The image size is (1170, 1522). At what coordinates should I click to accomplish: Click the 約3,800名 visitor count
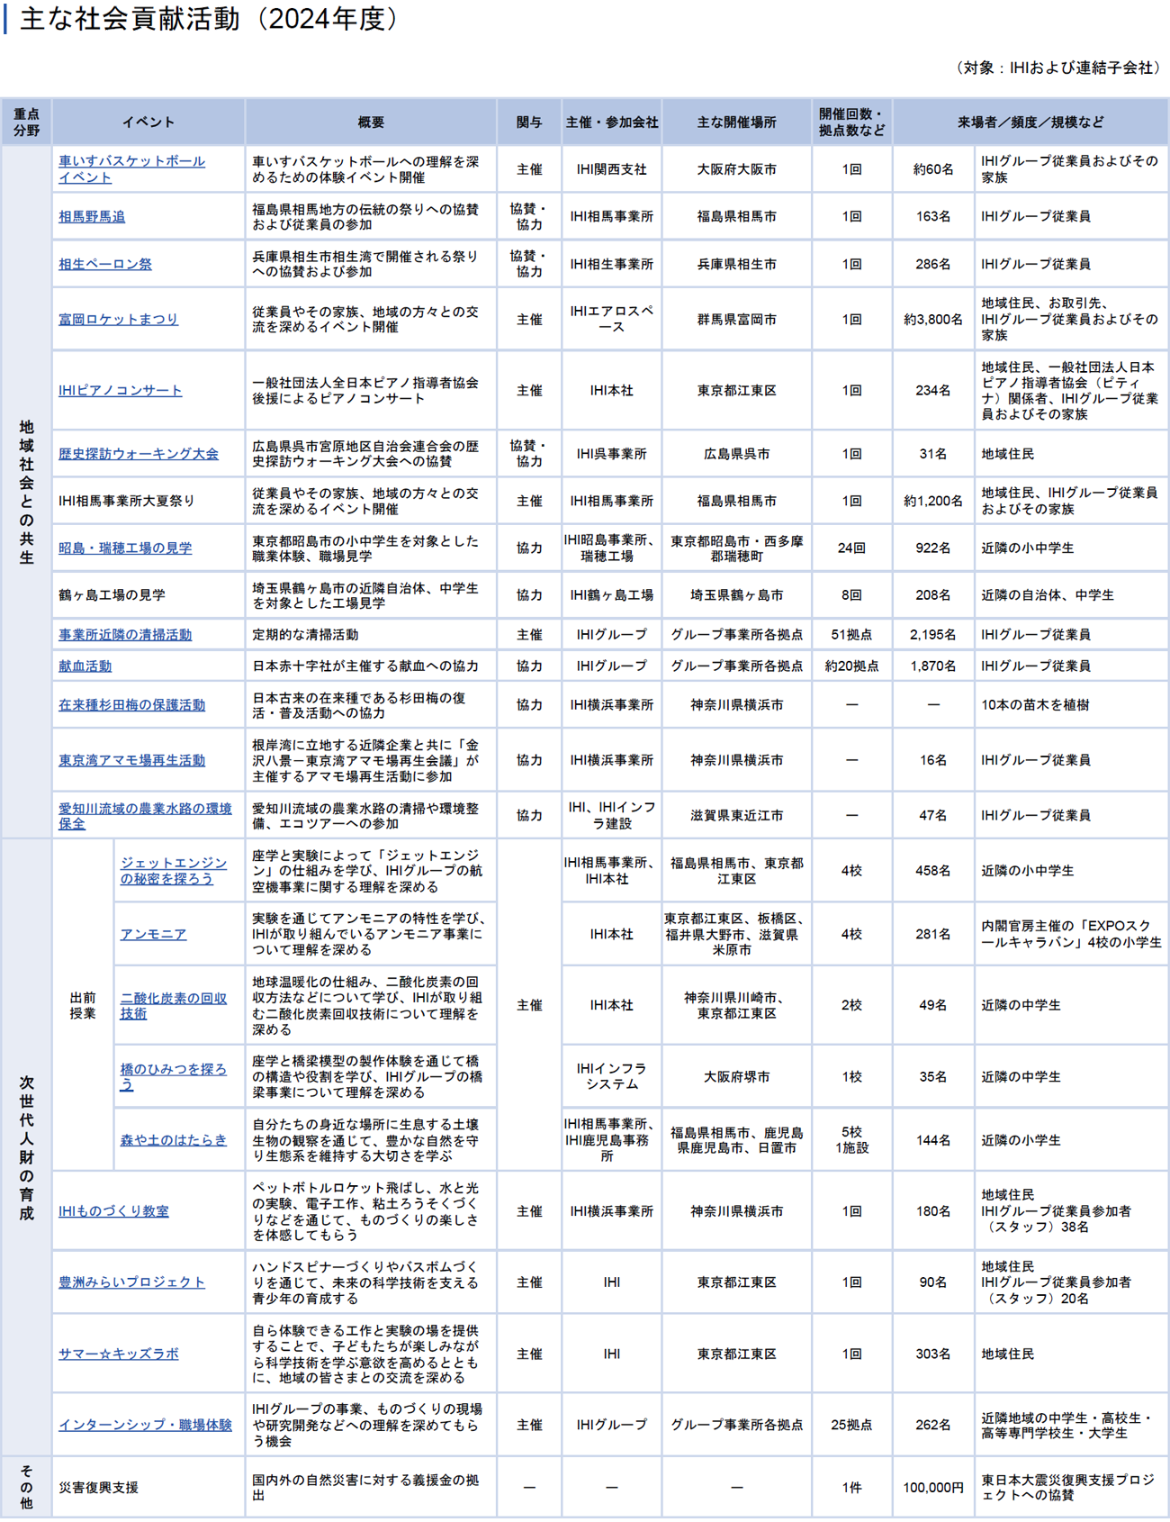933,320
